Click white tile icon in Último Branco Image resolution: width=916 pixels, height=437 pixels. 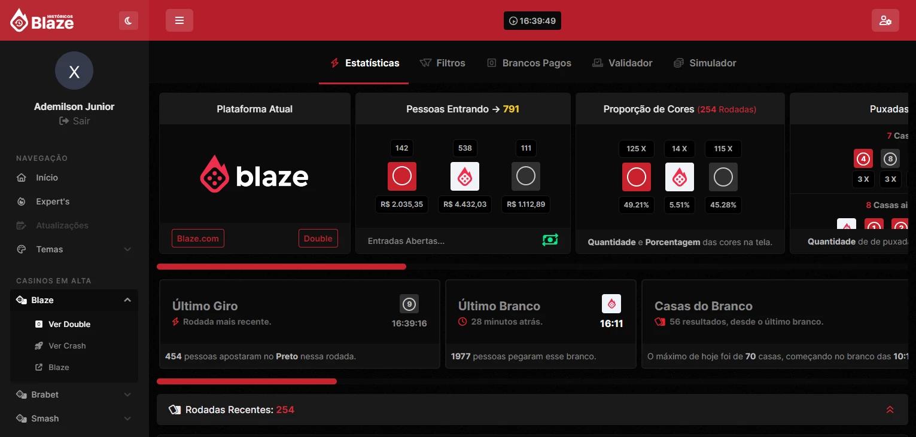(611, 304)
